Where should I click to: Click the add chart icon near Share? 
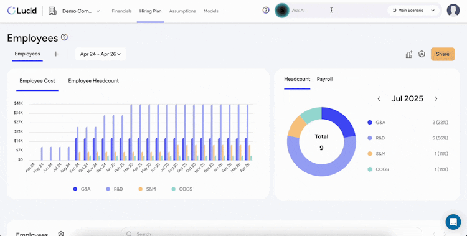pos(409,54)
